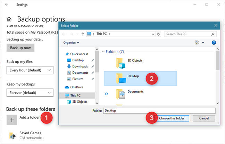Click the refresh button in address bar
The width and height of the screenshot is (225, 144).
(158, 34)
